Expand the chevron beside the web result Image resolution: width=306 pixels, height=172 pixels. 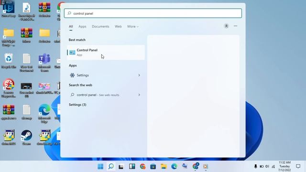pos(139,95)
